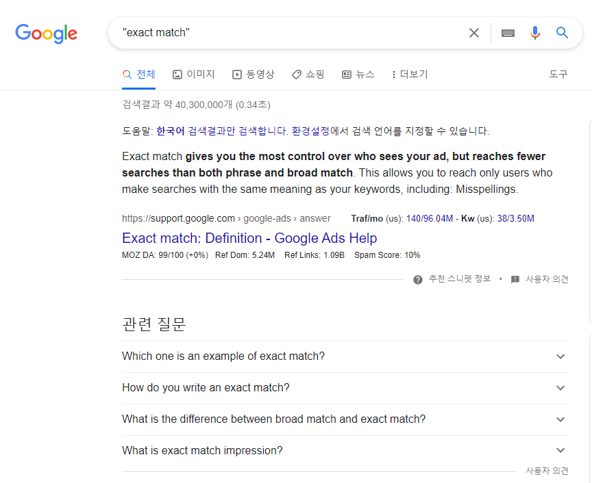Screen dimensions: 592x483
Task: Click 사용자 의견 under the featured snippet
Action: click(547, 279)
